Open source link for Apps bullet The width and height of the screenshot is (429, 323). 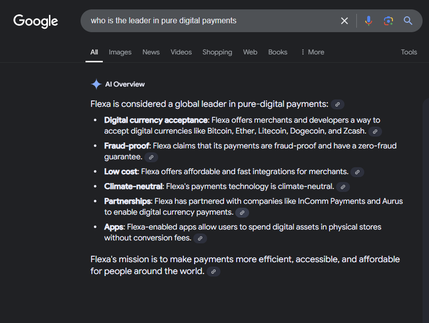200,238
